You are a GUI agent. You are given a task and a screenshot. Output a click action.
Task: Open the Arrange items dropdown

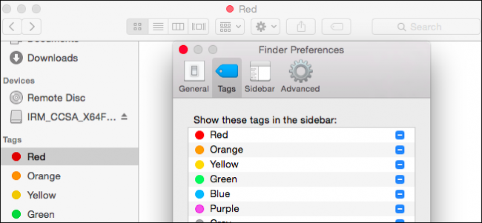[230, 26]
